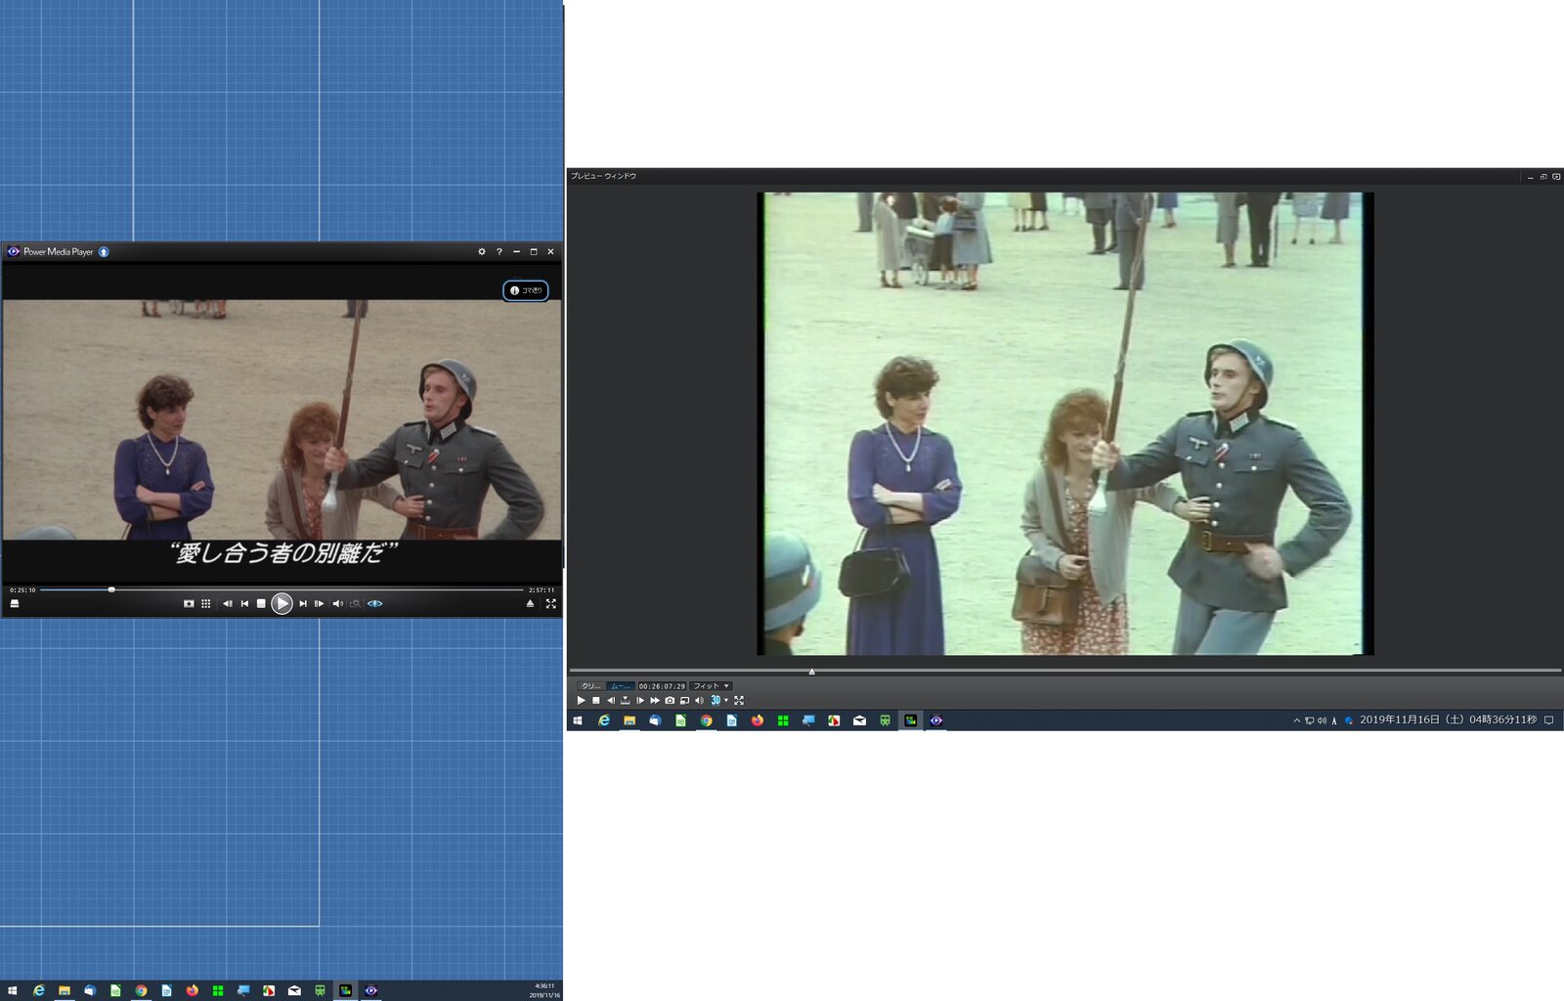Image resolution: width=1564 pixels, height=1001 pixels.
Task: Seek using the Power Media Player progress bar
Action: coord(282,589)
